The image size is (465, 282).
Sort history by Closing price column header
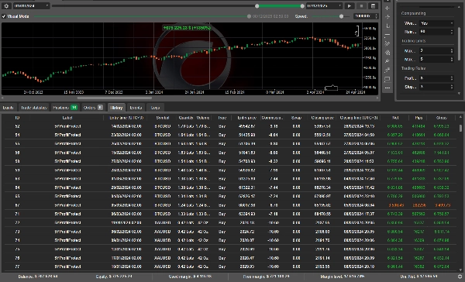[x=322, y=118]
